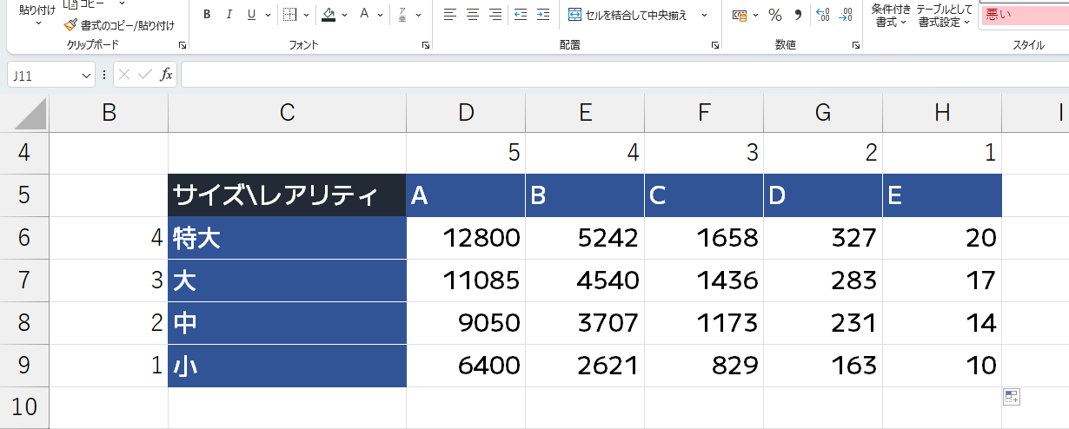Center text horizontally

473,14
